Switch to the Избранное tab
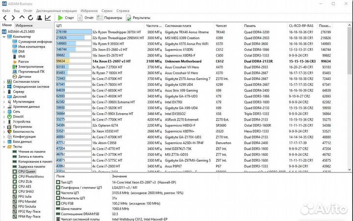The height and width of the screenshot is (221, 353). [24, 25]
